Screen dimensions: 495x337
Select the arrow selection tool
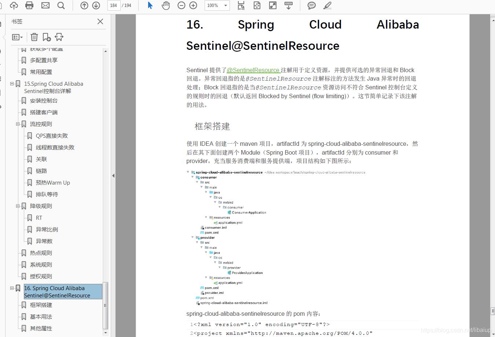150,5
